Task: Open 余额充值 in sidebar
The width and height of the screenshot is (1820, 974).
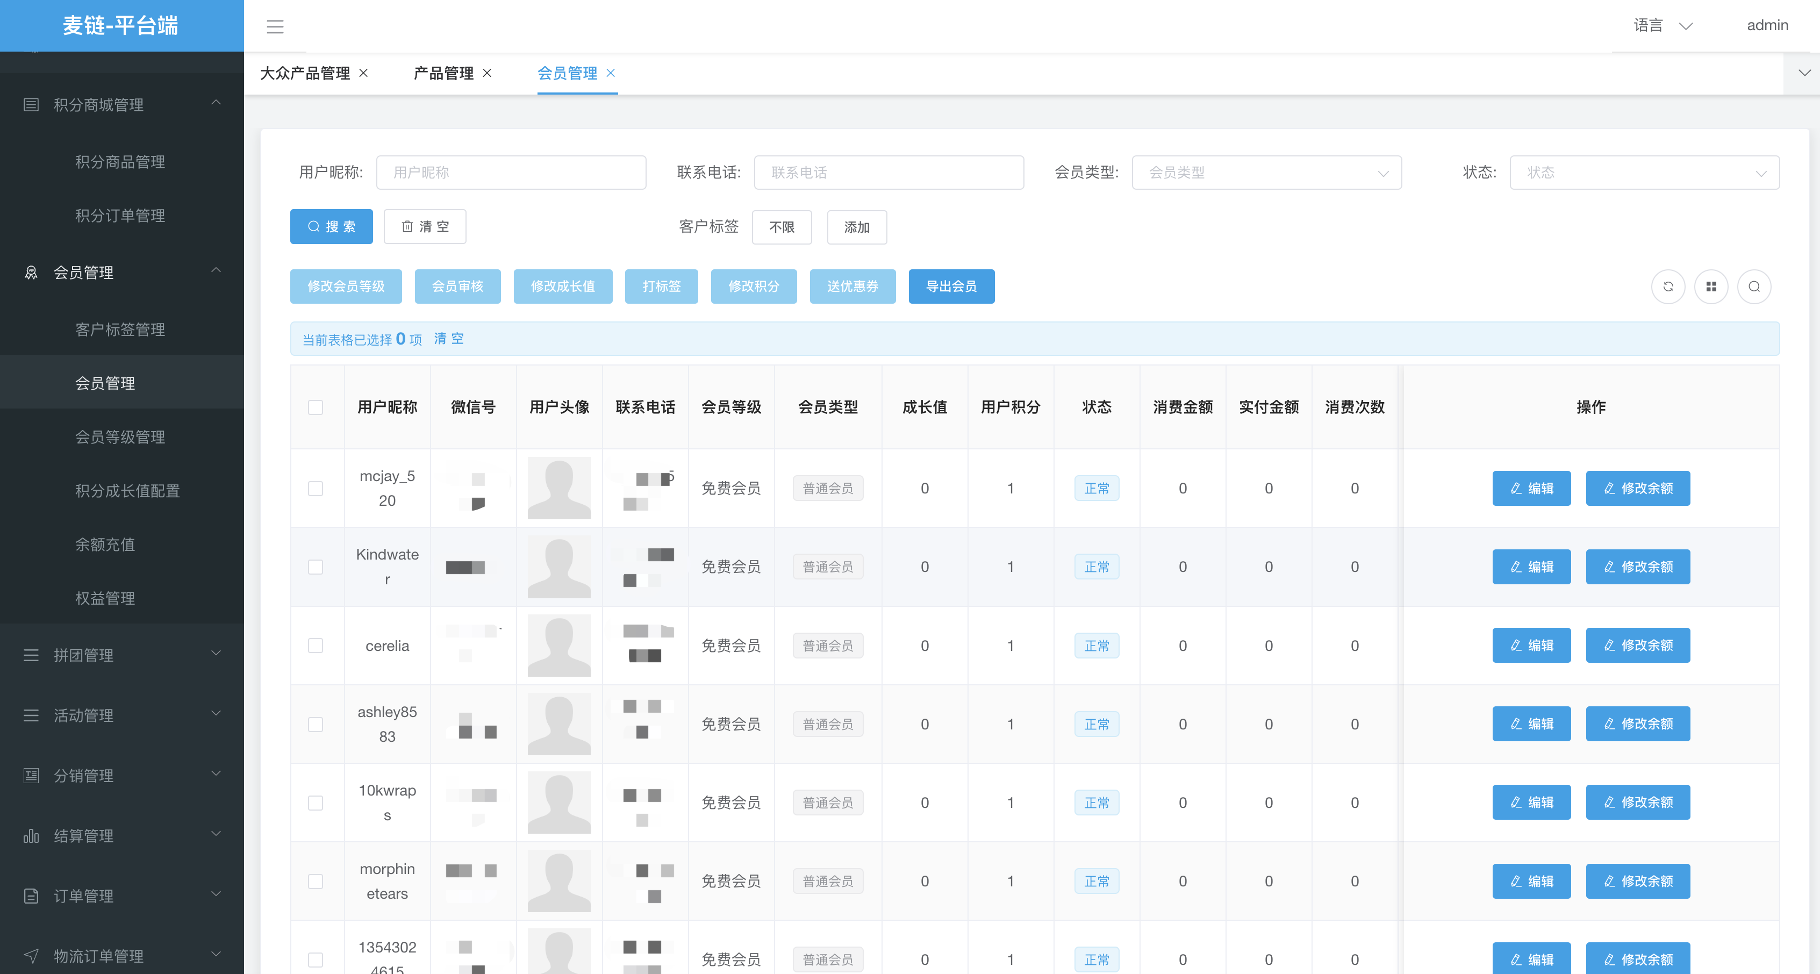Action: pos(105,544)
